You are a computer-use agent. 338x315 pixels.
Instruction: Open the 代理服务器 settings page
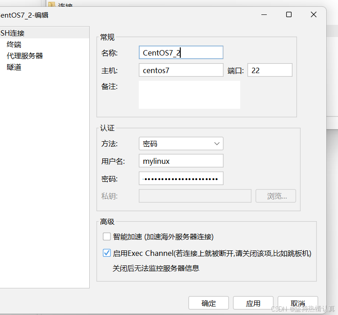[25, 56]
